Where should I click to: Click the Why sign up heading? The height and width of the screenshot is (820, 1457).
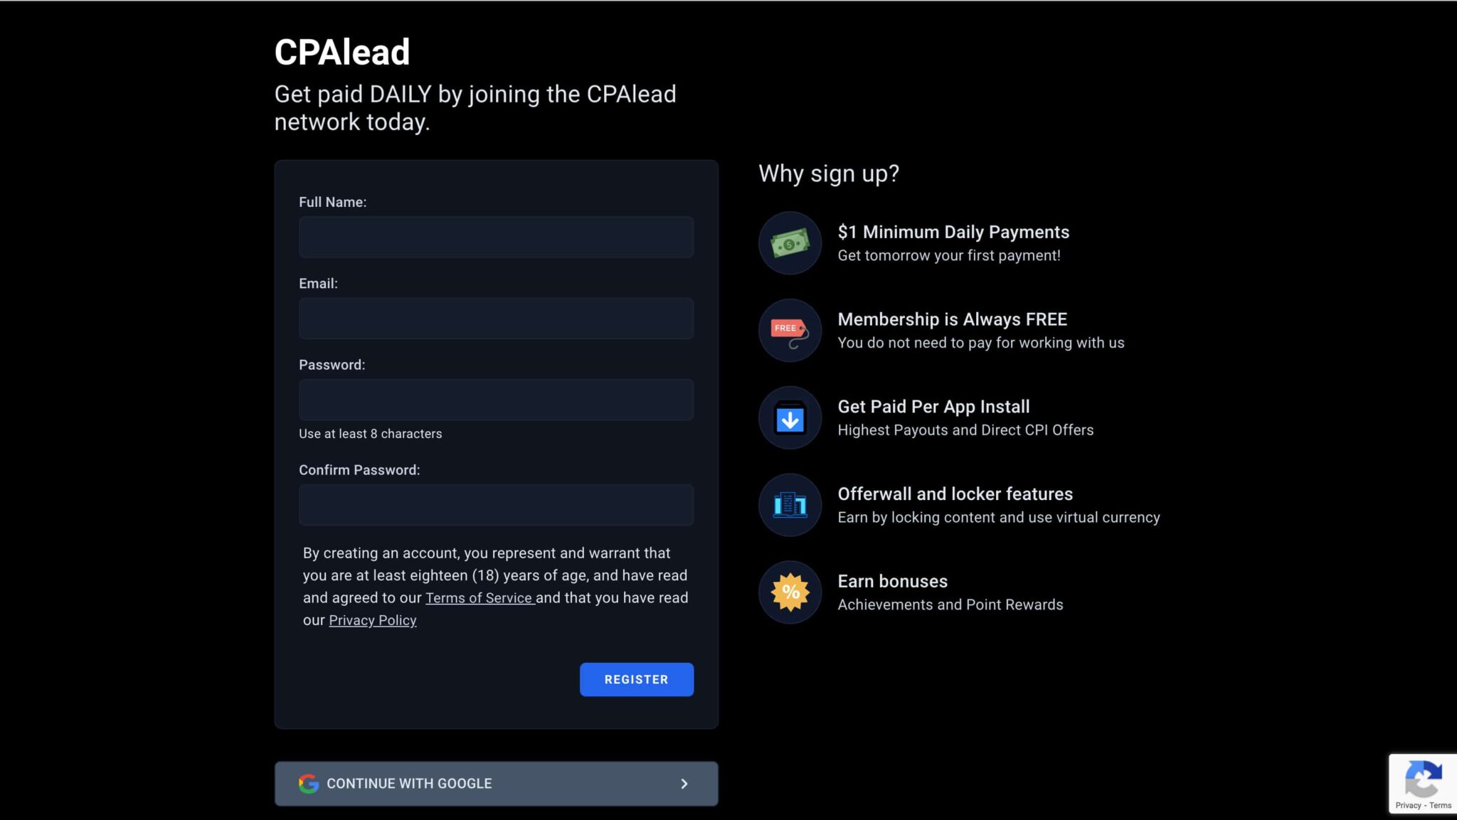coord(828,173)
